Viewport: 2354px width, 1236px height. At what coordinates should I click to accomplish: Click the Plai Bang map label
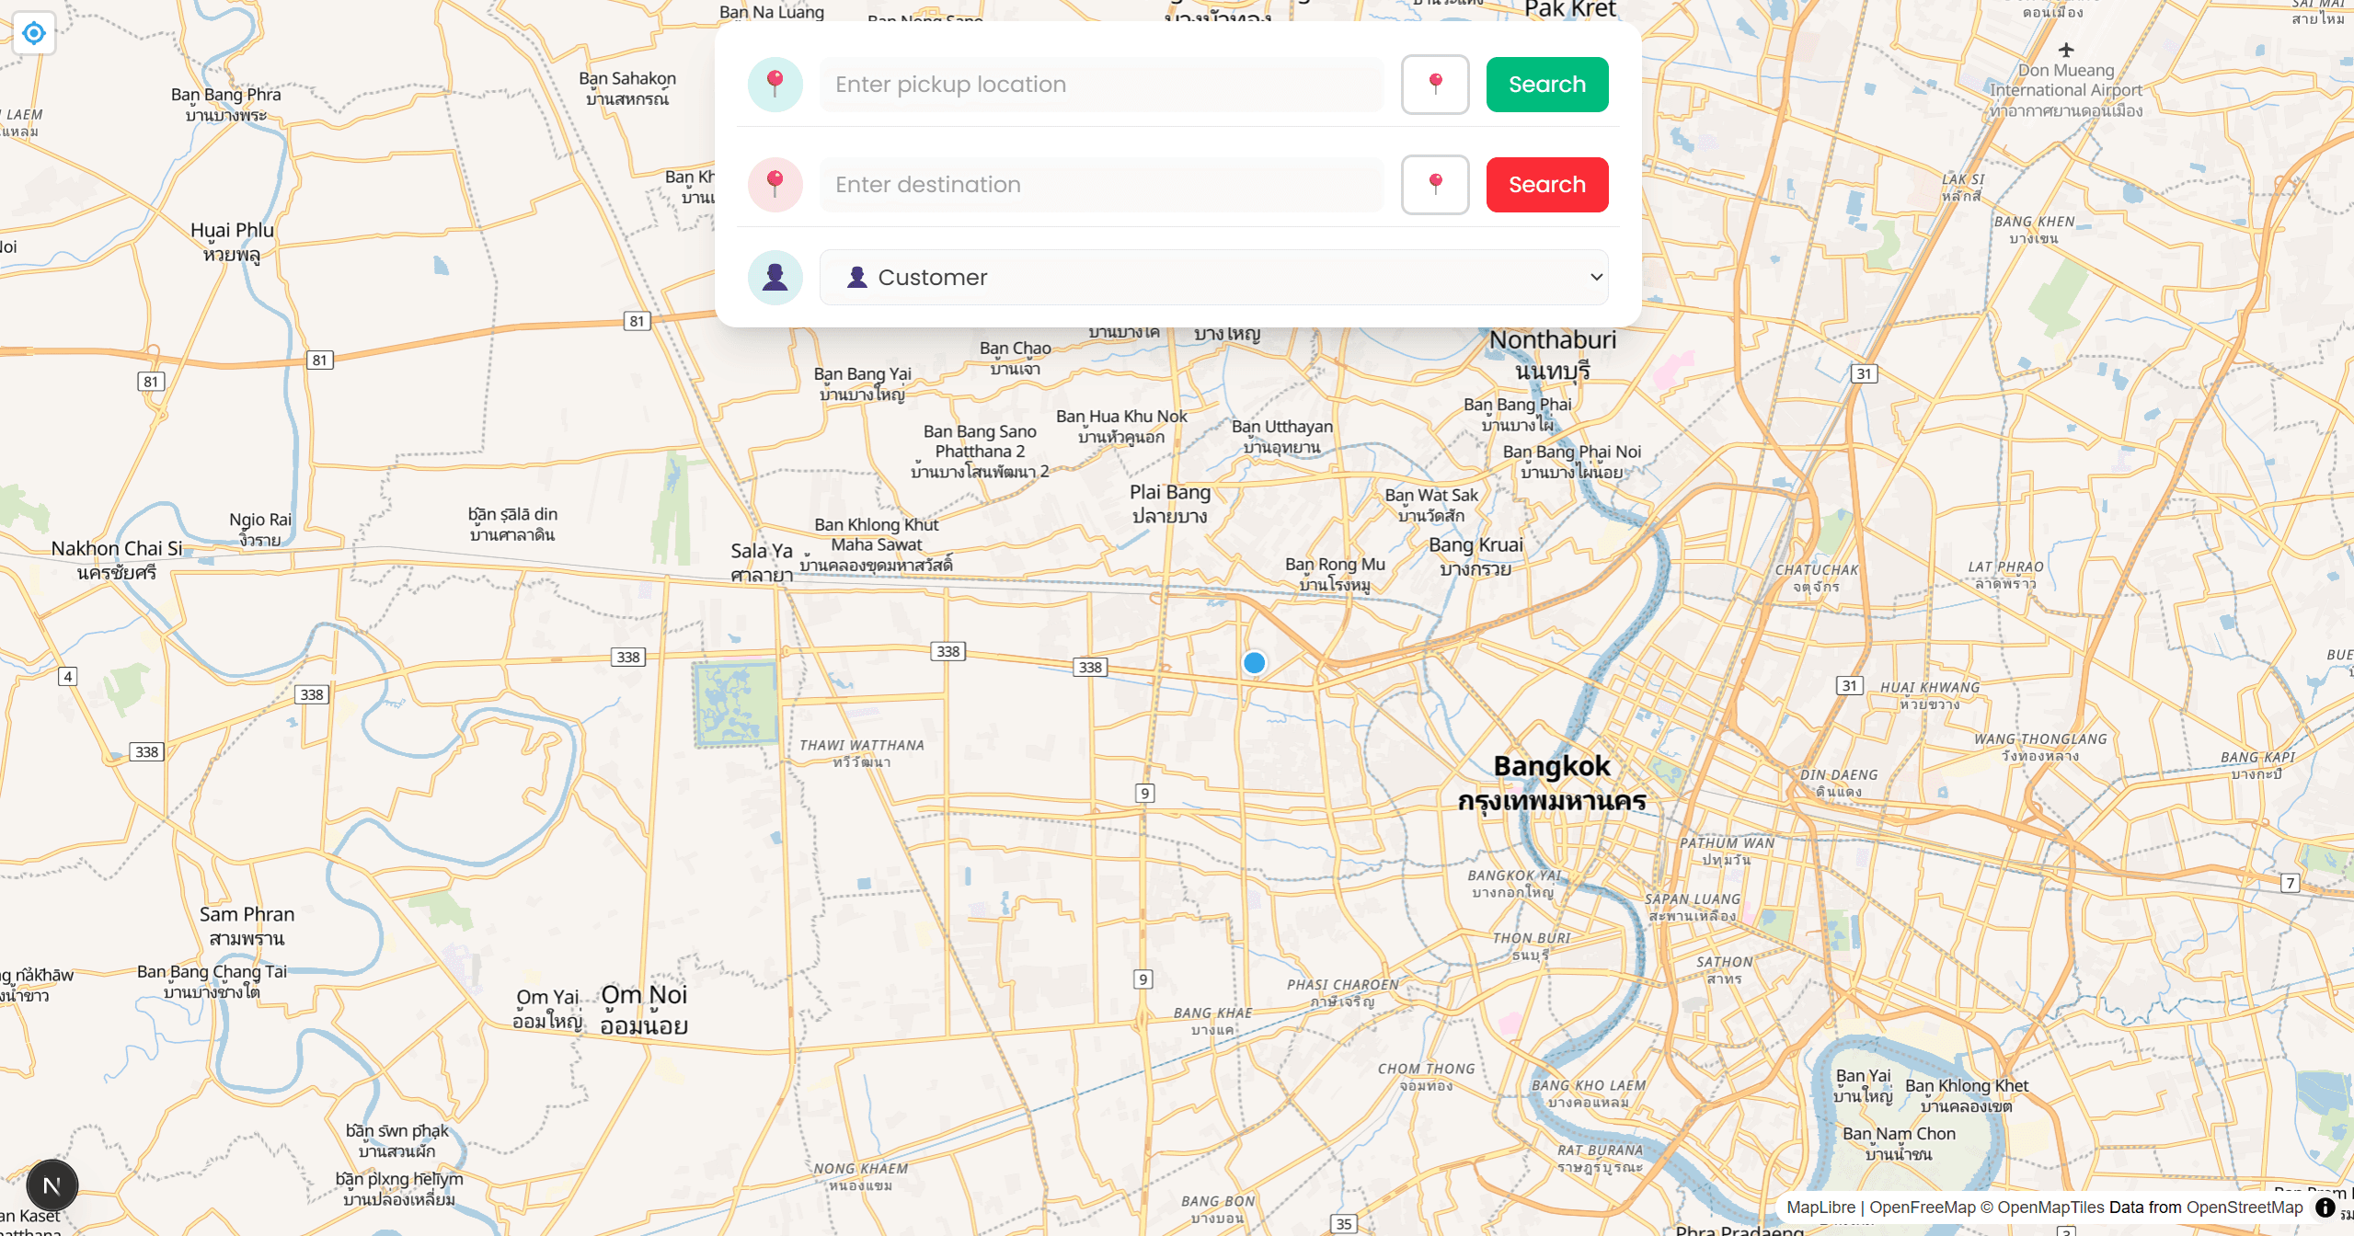(x=1170, y=503)
